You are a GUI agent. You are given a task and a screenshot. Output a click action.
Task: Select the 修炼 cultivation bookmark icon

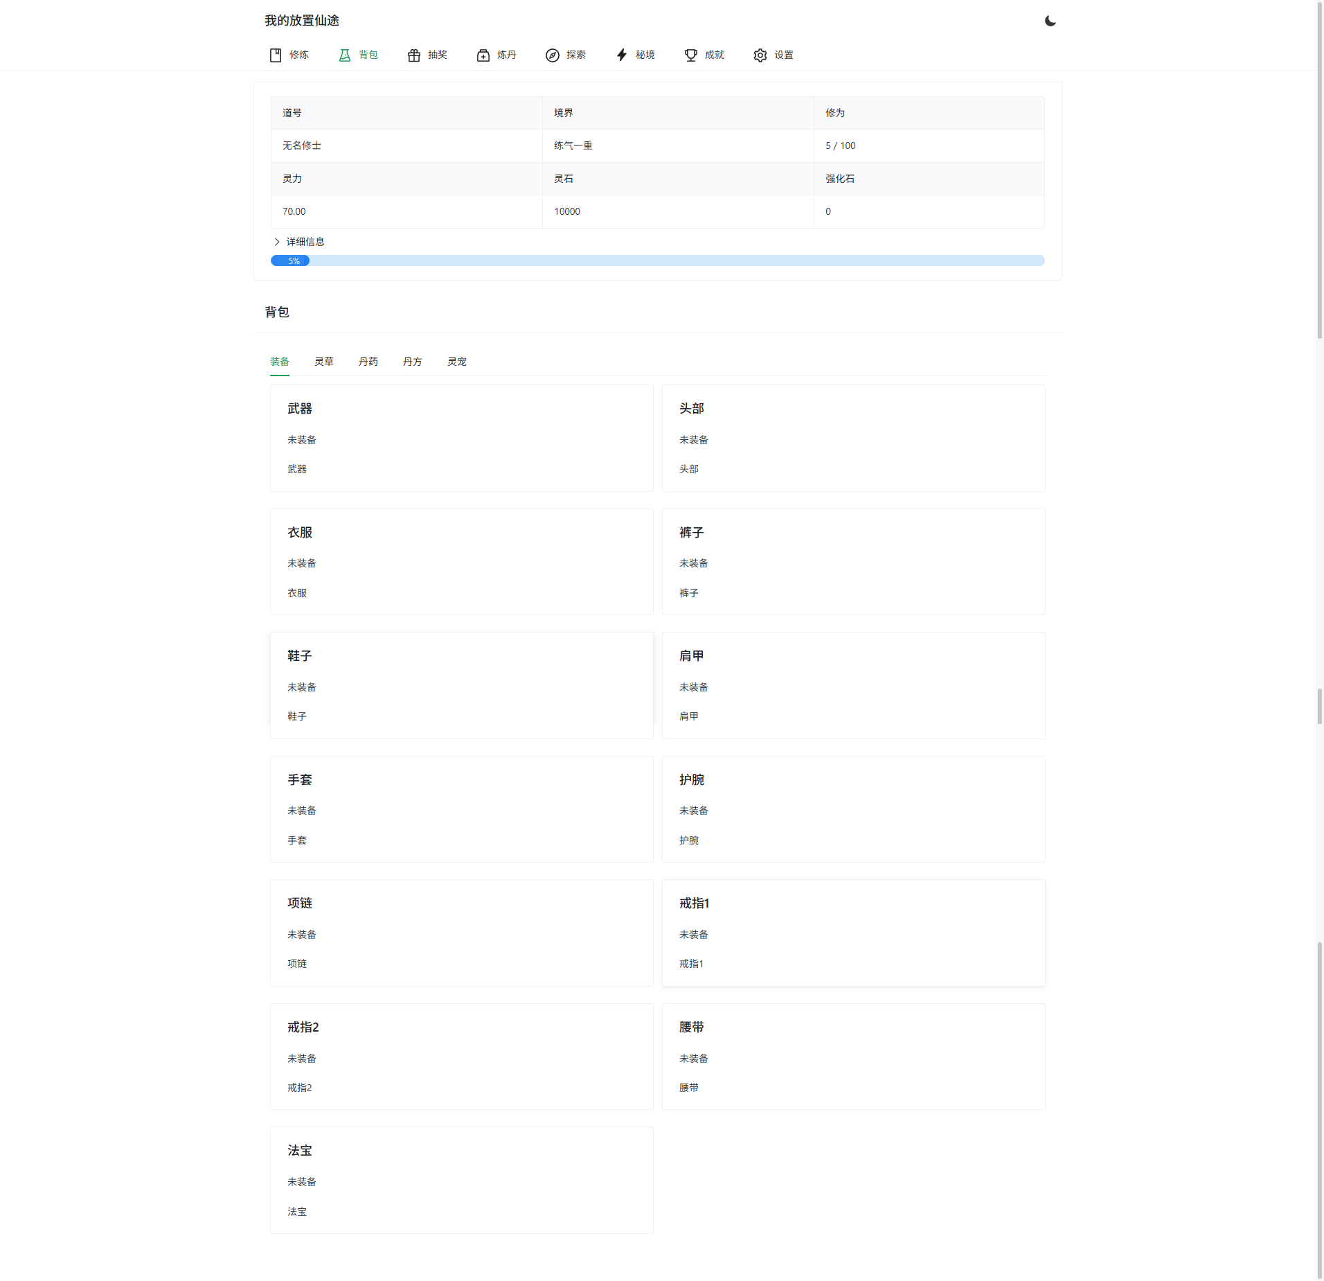tap(275, 55)
